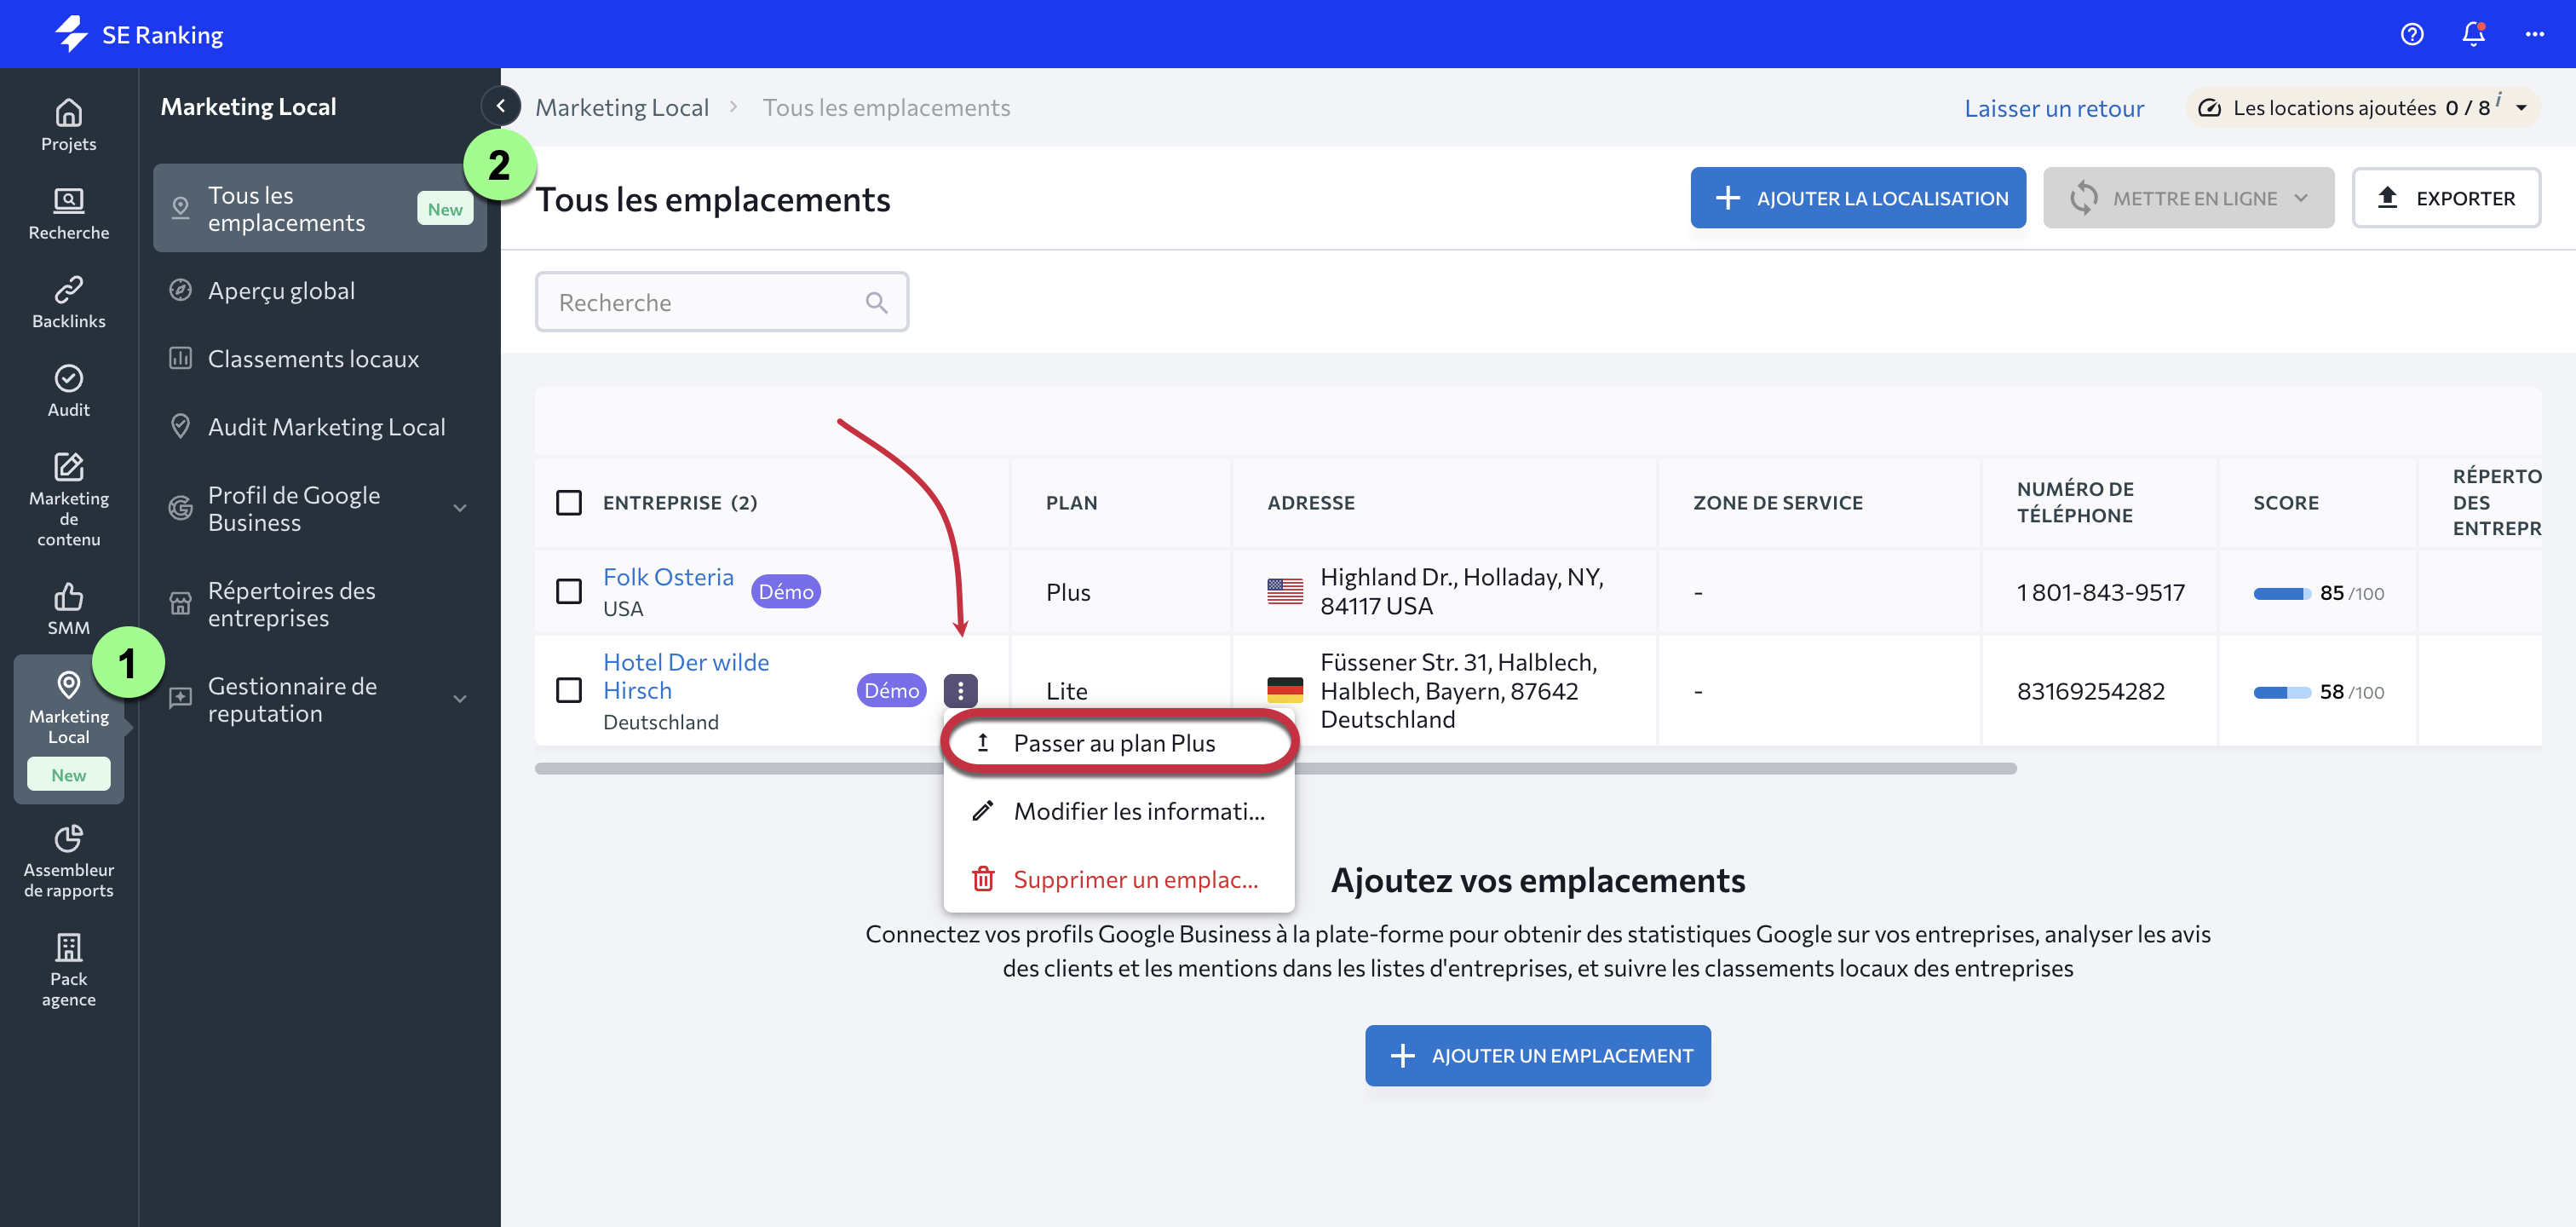Click the Numéro de téléphone column header
This screenshot has width=2576, height=1227.
coord(2076,502)
